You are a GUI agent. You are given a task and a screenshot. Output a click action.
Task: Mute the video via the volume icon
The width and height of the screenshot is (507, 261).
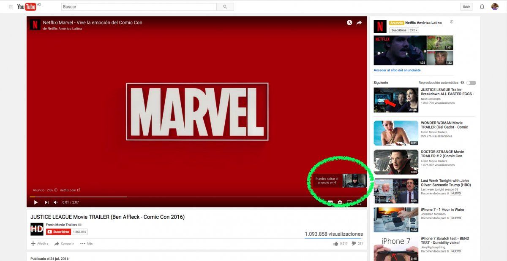[x=56, y=202]
